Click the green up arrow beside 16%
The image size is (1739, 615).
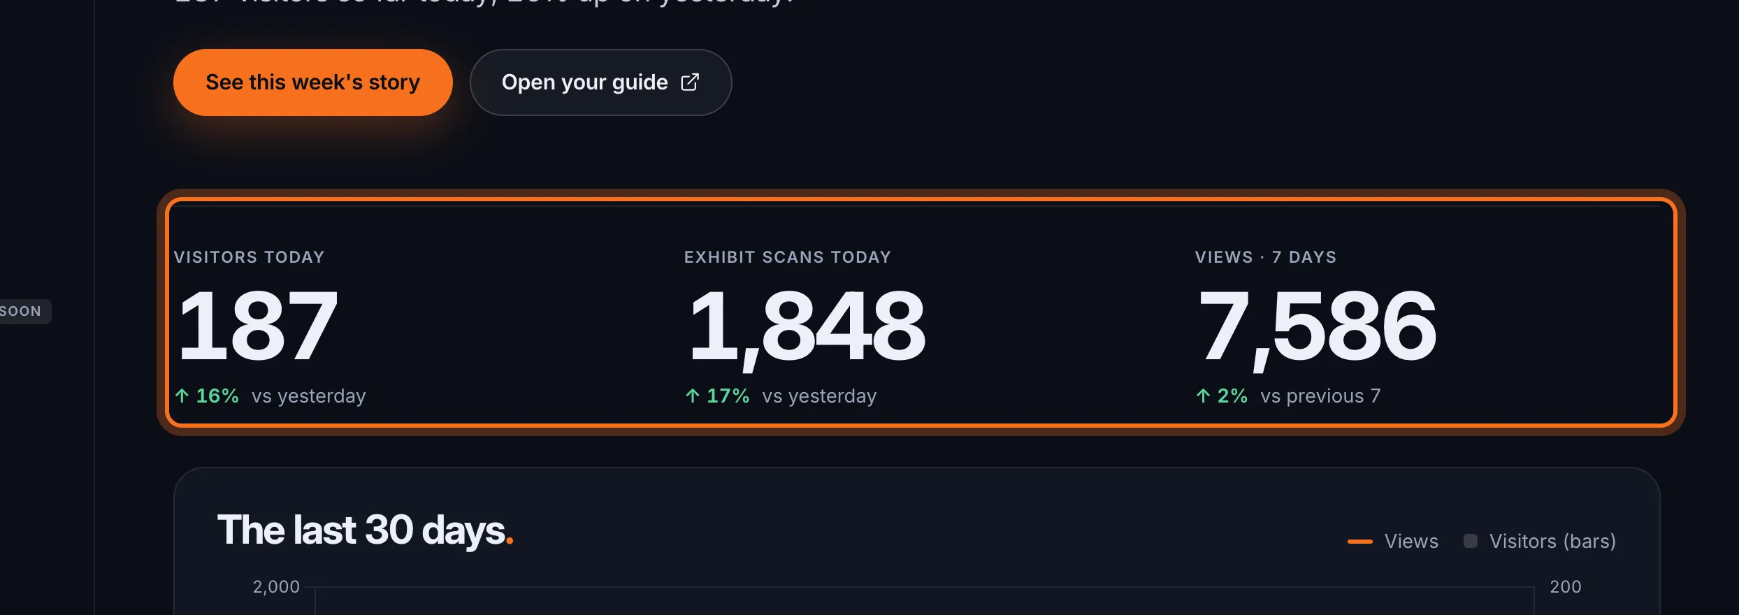(182, 396)
